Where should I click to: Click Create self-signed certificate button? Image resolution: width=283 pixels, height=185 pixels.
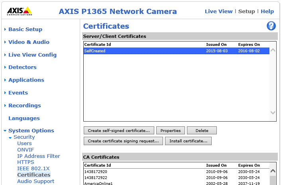pyautogui.click(x=119, y=130)
